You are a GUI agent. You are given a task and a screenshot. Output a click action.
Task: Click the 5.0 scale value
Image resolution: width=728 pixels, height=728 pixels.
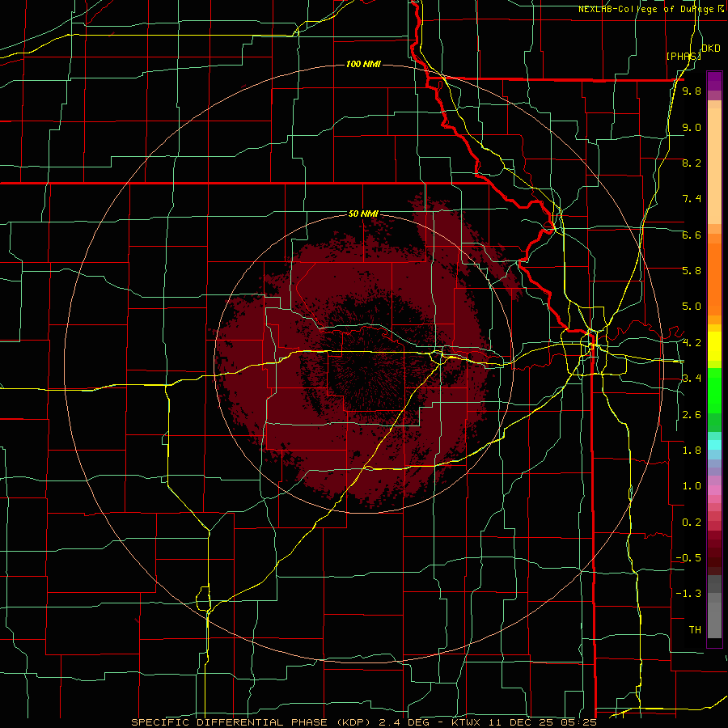coord(692,307)
